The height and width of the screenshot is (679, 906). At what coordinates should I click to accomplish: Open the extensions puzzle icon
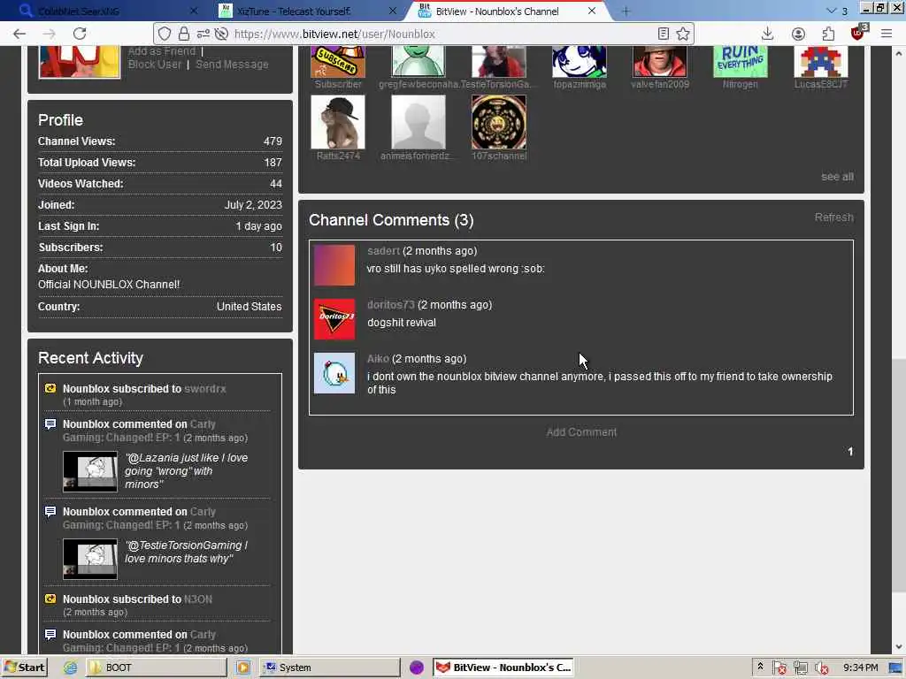(x=828, y=34)
